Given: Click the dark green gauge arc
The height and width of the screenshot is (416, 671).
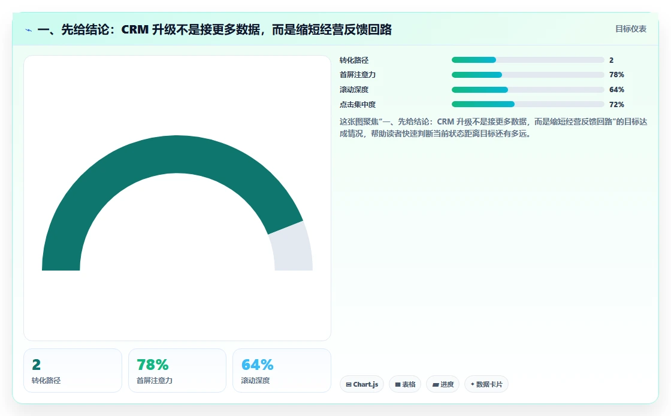Looking at the screenshot, I should (171, 155).
